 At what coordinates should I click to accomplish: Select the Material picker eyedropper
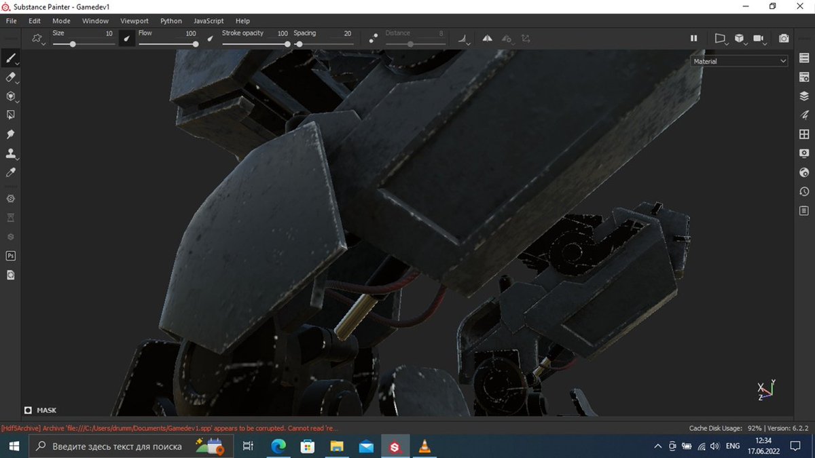10,172
